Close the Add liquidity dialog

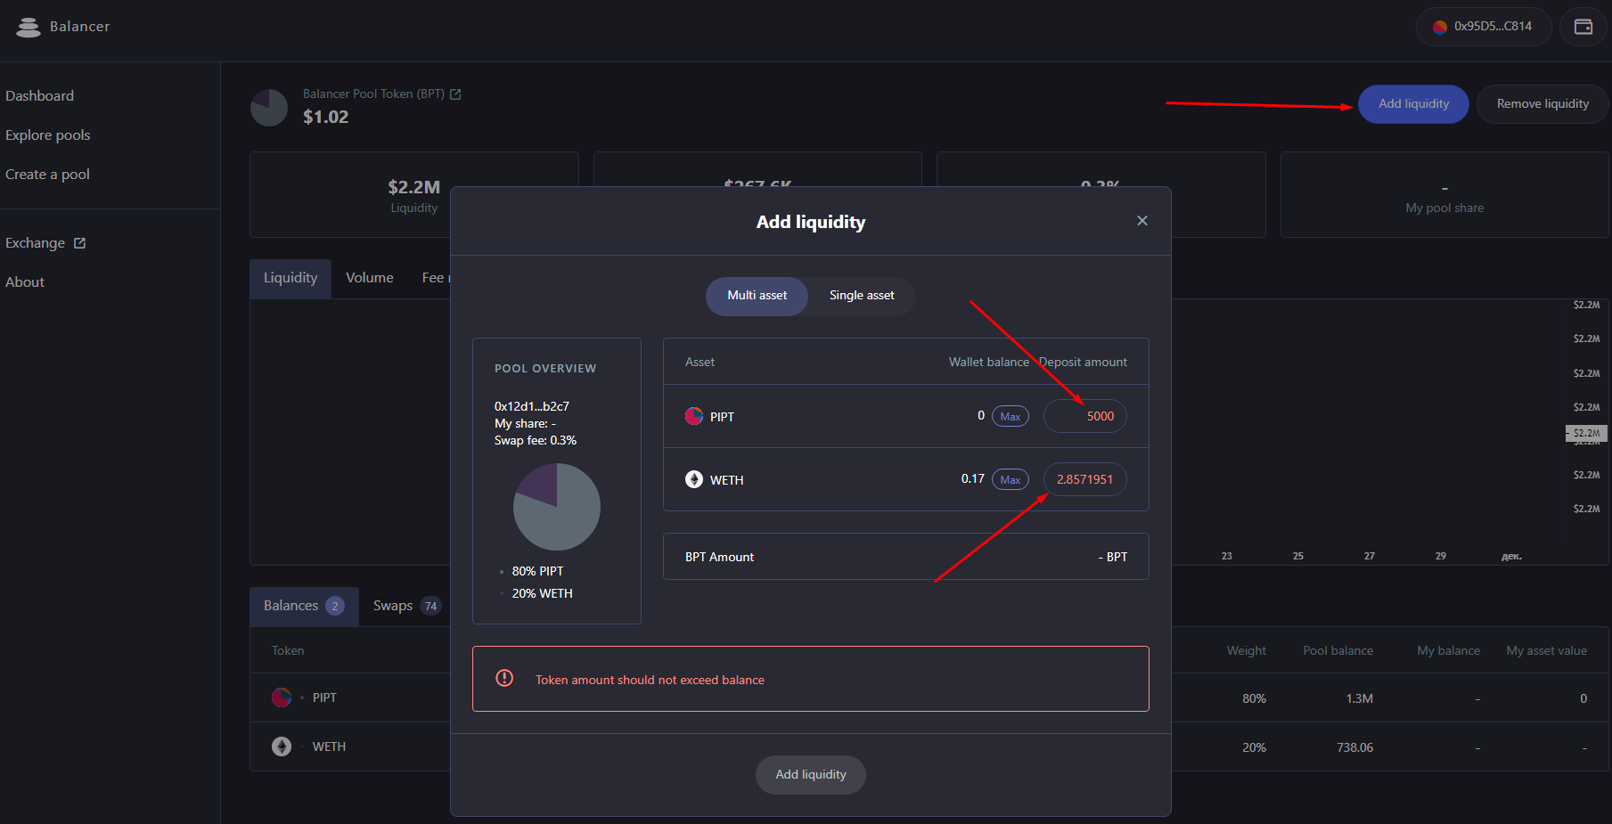(x=1141, y=221)
